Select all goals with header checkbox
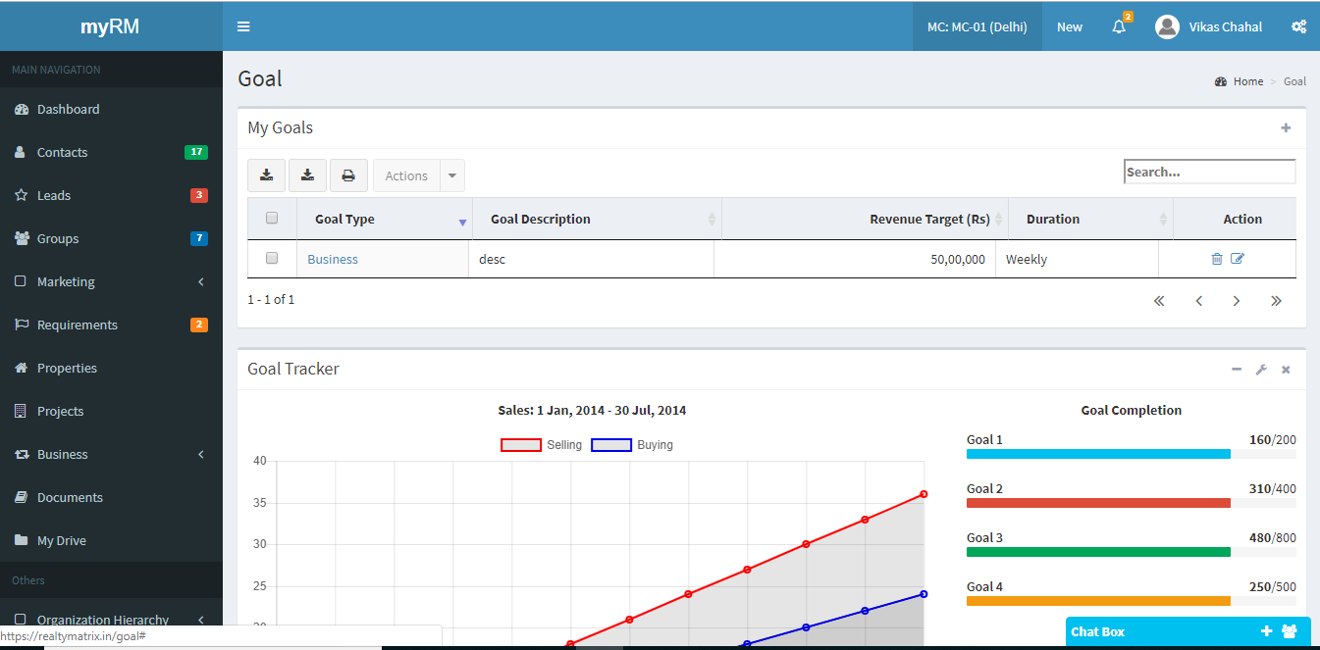This screenshot has height=650, width=1320. [x=272, y=218]
